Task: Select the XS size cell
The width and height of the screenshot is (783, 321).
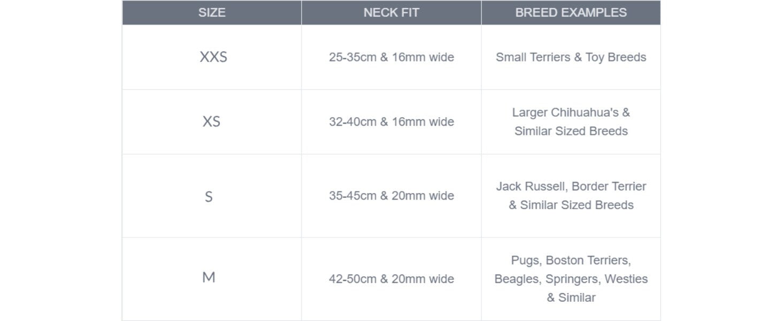Action: (x=211, y=122)
